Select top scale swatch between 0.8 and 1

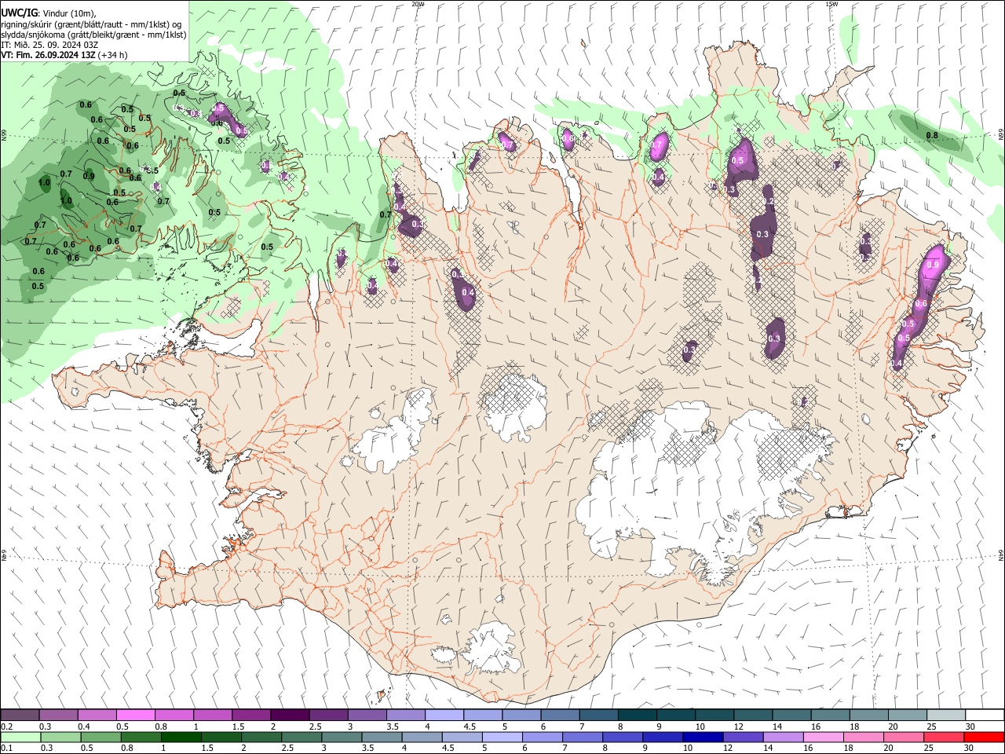point(174,715)
